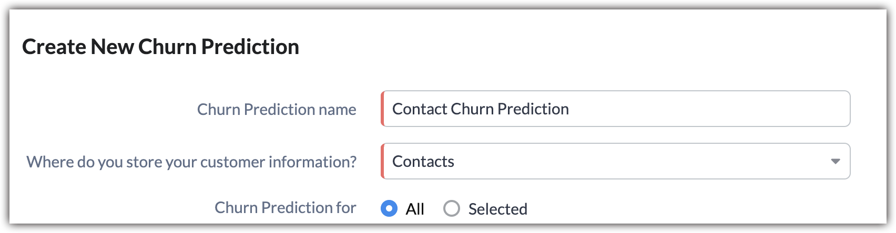Image resolution: width=896 pixels, height=233 pixels.
Task: Click the 'Churn Prediction name' label
Action: coord(277,109)
